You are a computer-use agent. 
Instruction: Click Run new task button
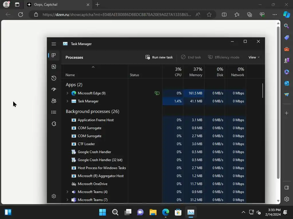point(159,57)
